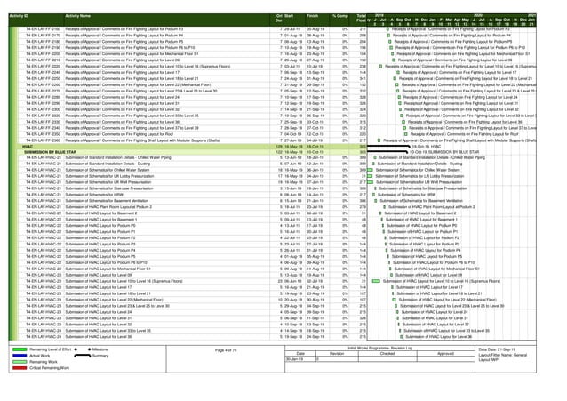
Task: Select Submission of HVAC Layout for Basement 1
Action: (x=192, y=220)
